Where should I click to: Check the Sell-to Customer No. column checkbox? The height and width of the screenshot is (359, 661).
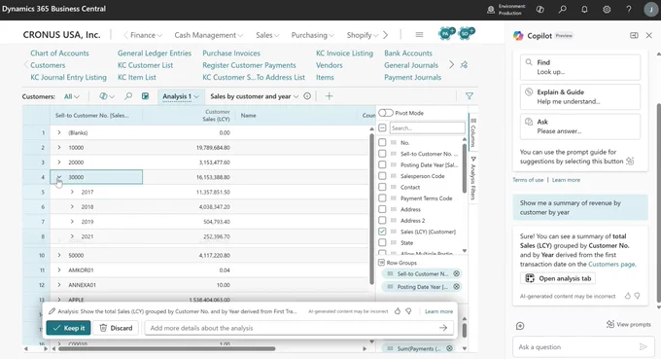[x=382, y=154]
